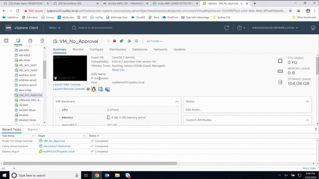319x179 pixels.
Task: Open the Datastores tab
Action: [140, 50]
